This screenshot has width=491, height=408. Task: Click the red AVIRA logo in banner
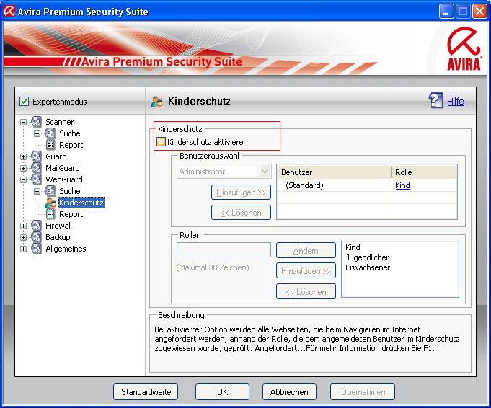pyautogui.click(x=464, y=49)
